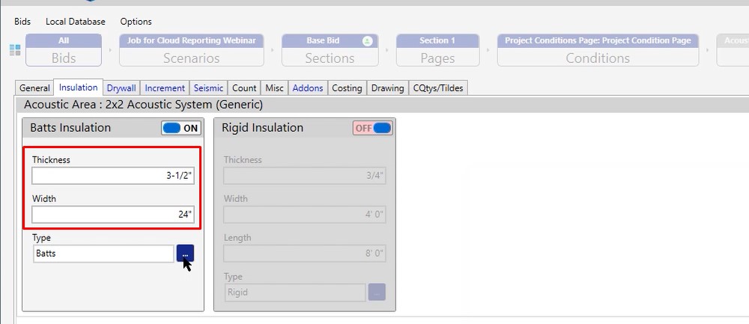Open the Local Database menu
749x324 pixels.
pos(76,22)
